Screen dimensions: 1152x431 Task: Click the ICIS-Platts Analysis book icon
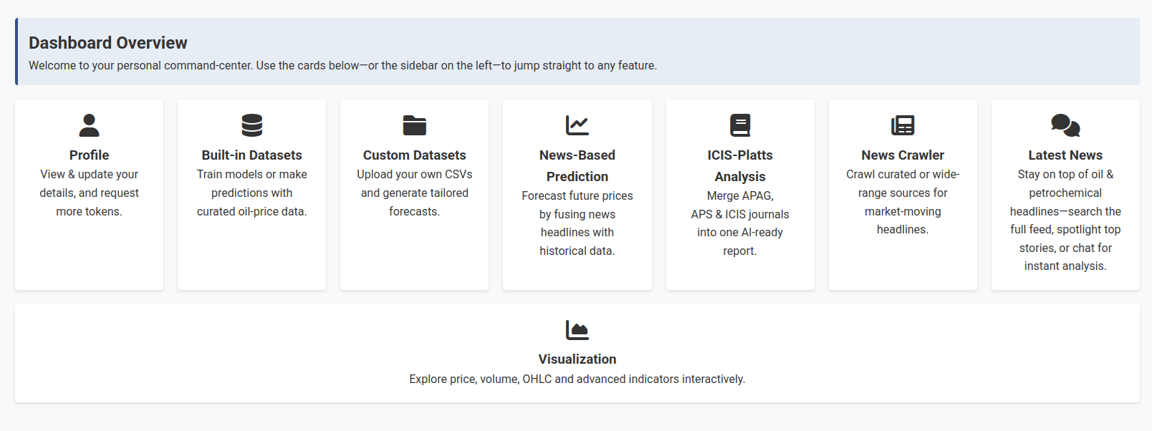tap(740, 125)
